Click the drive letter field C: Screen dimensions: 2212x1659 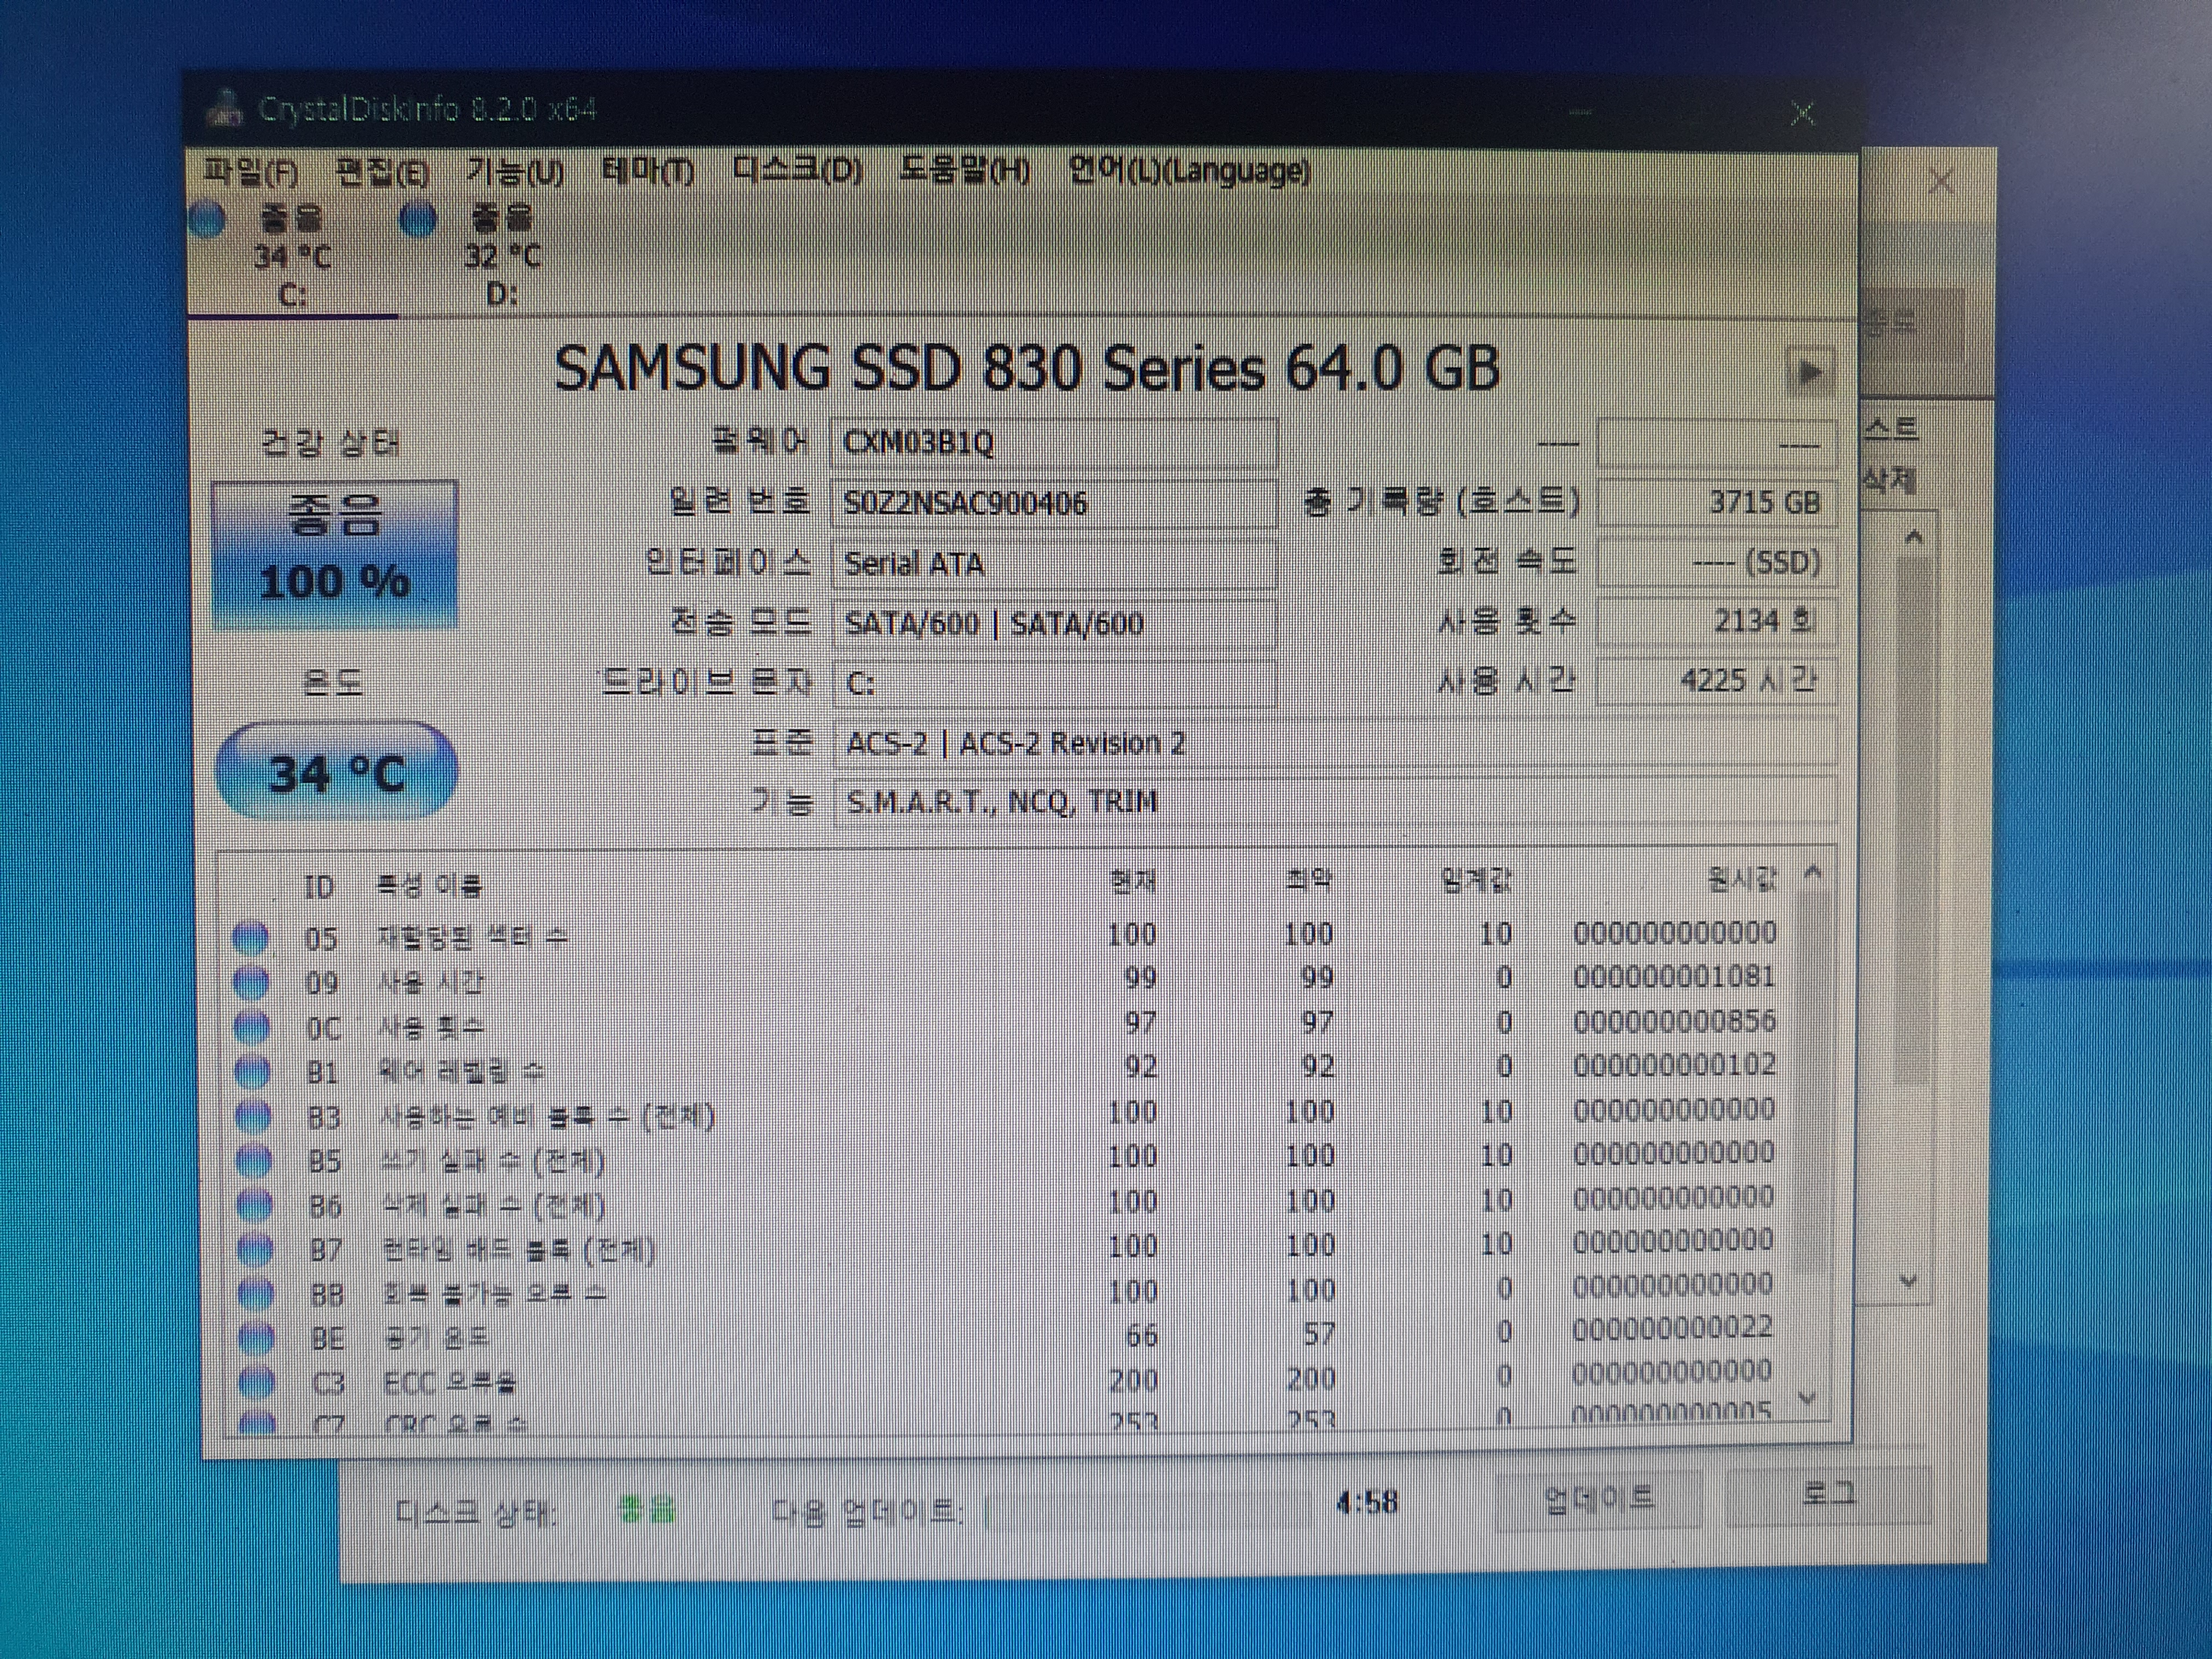coord(1055,684)
